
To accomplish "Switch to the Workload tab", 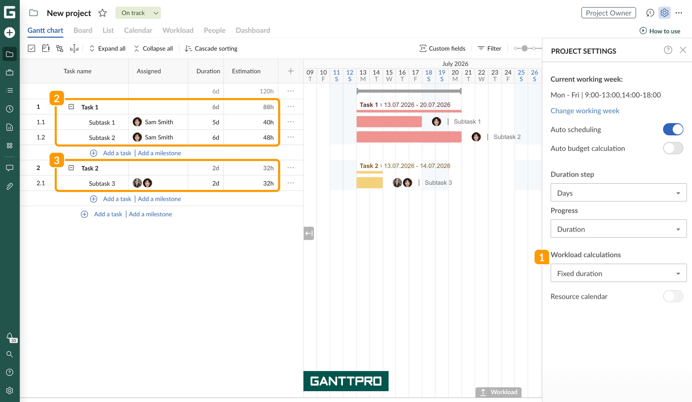I will click(x=178, y=30).
